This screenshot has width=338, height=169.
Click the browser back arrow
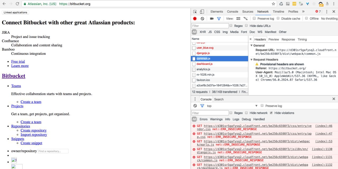coord(4,4)
